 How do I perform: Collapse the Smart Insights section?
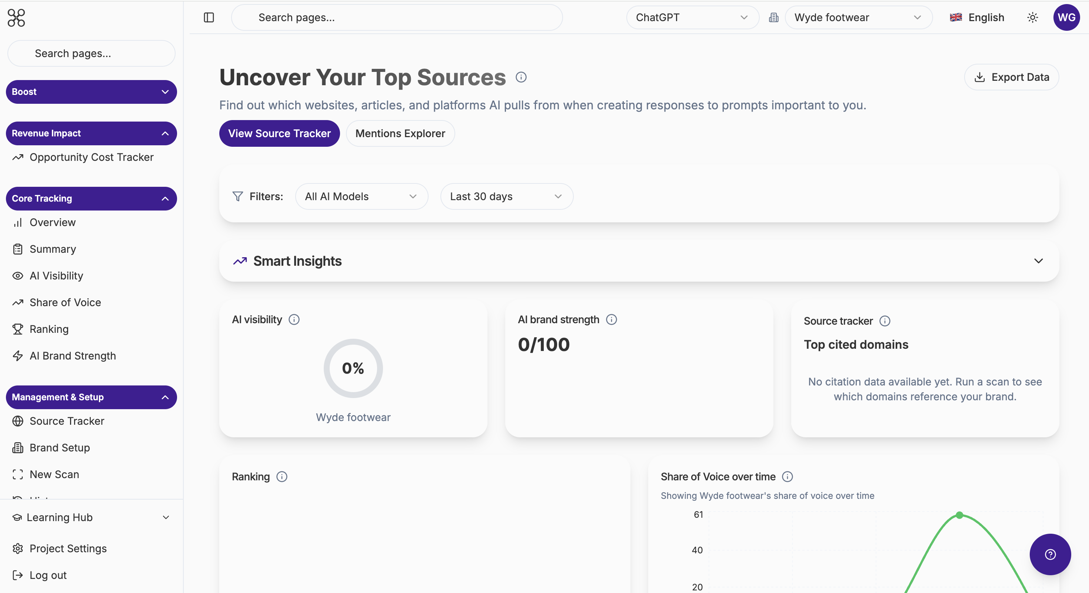pos(1039,261)
